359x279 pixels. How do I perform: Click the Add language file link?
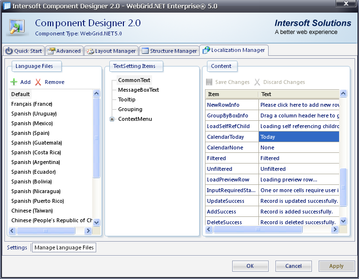(x=25, y=82)
